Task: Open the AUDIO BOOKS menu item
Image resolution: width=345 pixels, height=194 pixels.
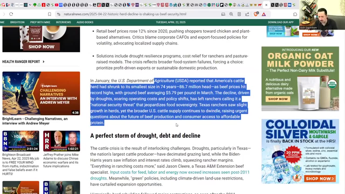Action: point(85,22)
